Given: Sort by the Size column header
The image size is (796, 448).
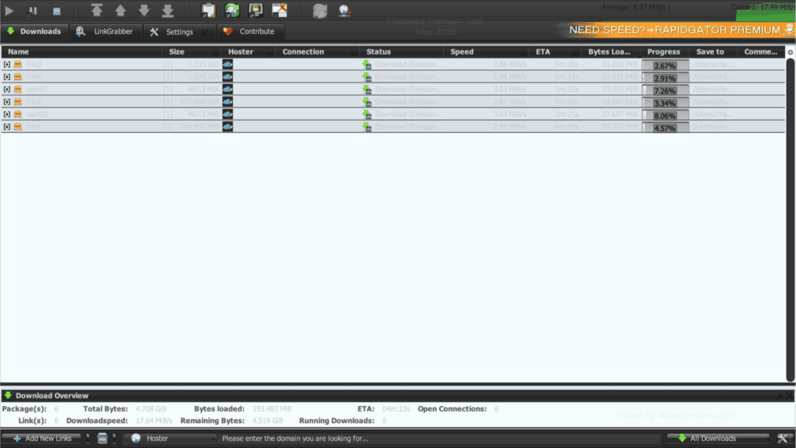Looking at the screenshot, I should 191,52.
